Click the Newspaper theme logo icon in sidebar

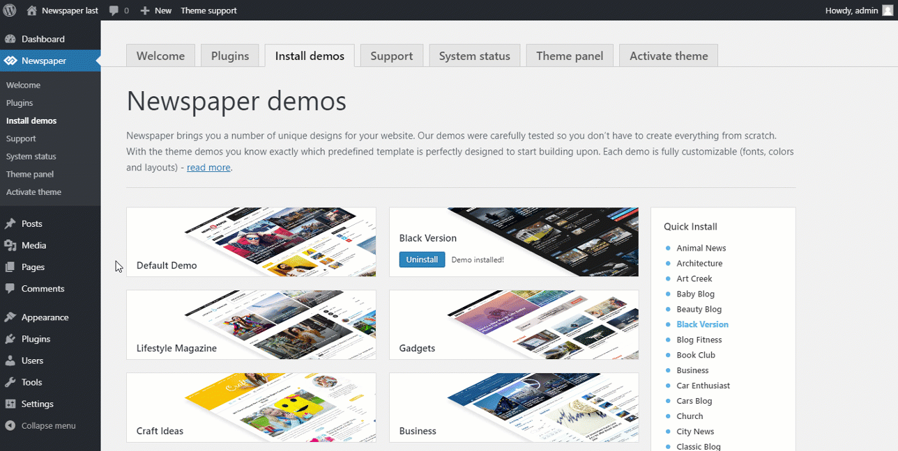10,61
